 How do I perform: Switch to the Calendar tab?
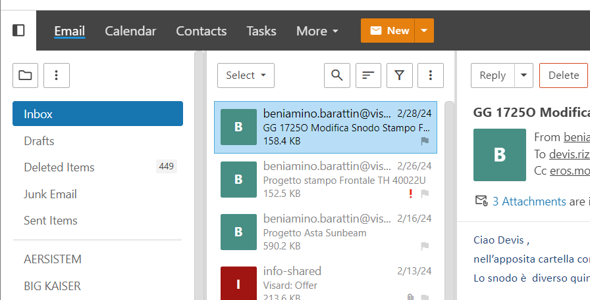point(130,31)
